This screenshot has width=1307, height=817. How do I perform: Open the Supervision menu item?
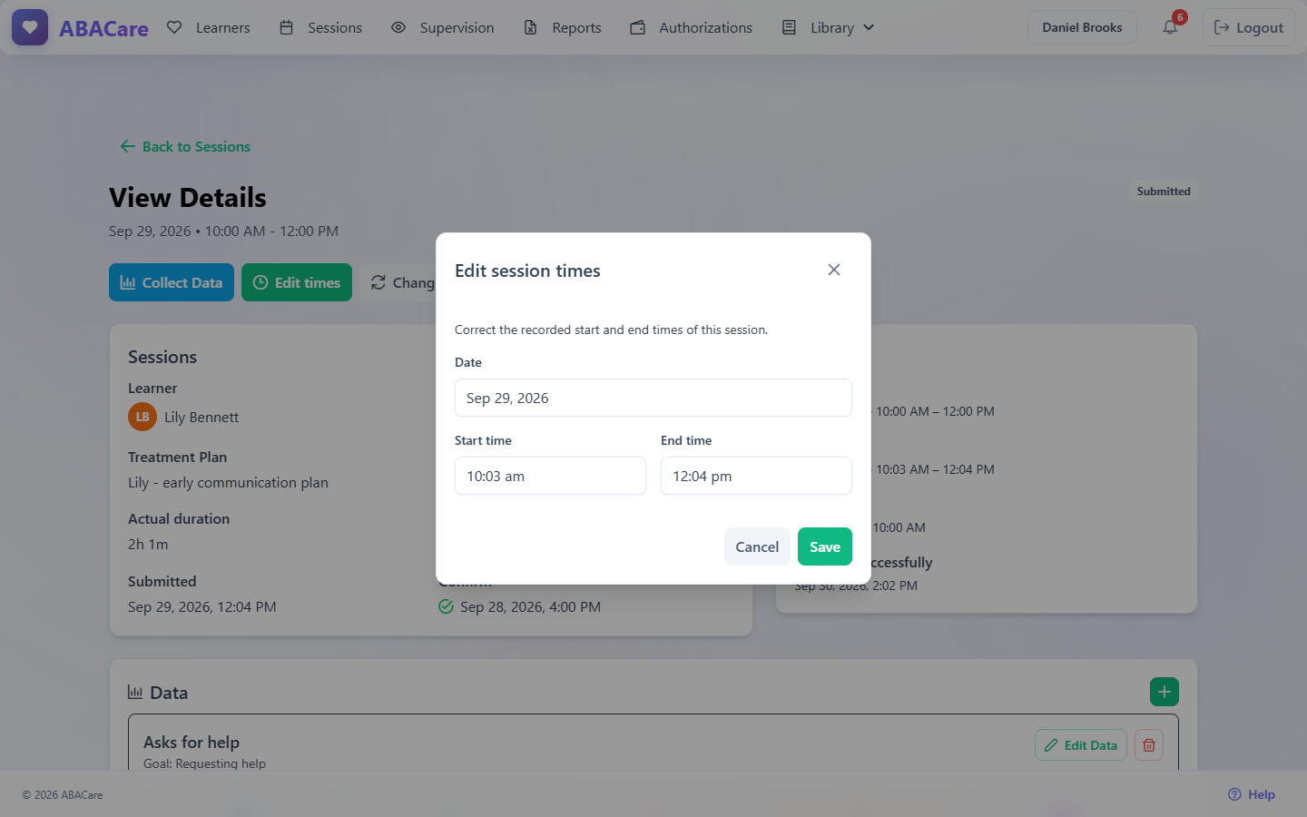443,27
